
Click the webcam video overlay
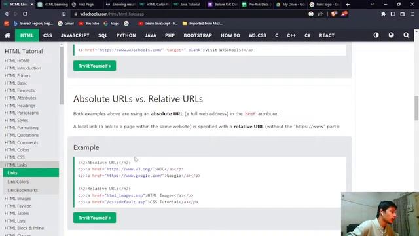[380, 214]
